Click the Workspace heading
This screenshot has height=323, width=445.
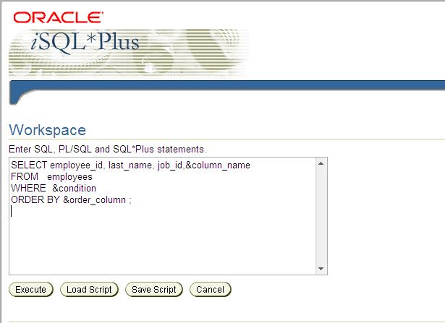coord(48,130)
